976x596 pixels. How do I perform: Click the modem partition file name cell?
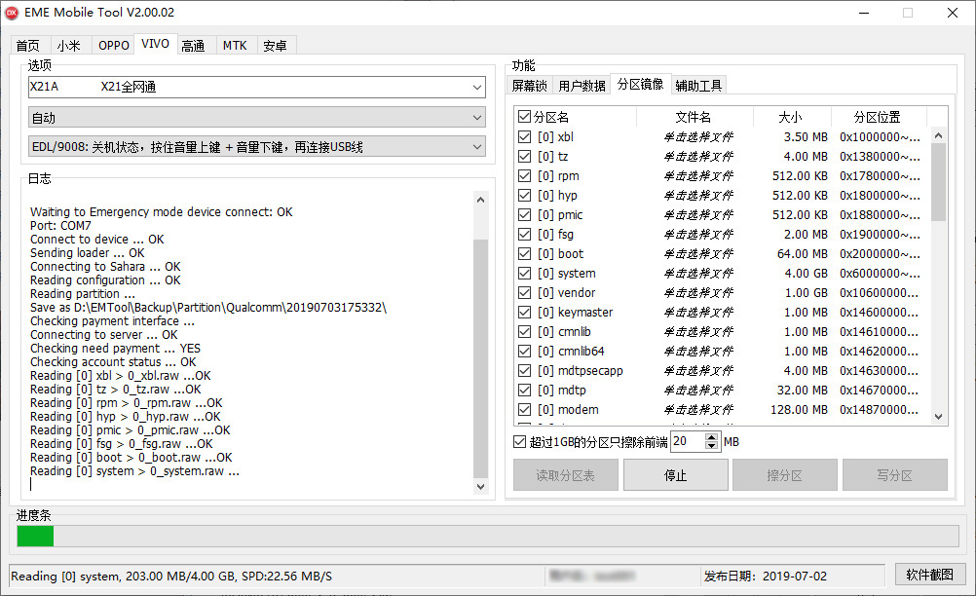[x=697, y=410]
